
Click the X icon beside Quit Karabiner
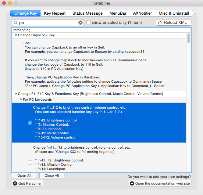click(x=15, y=183)
